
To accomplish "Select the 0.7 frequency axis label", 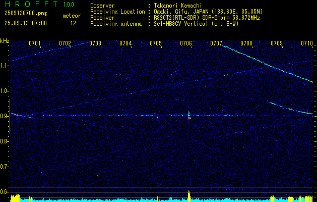I will pos(5,167).
